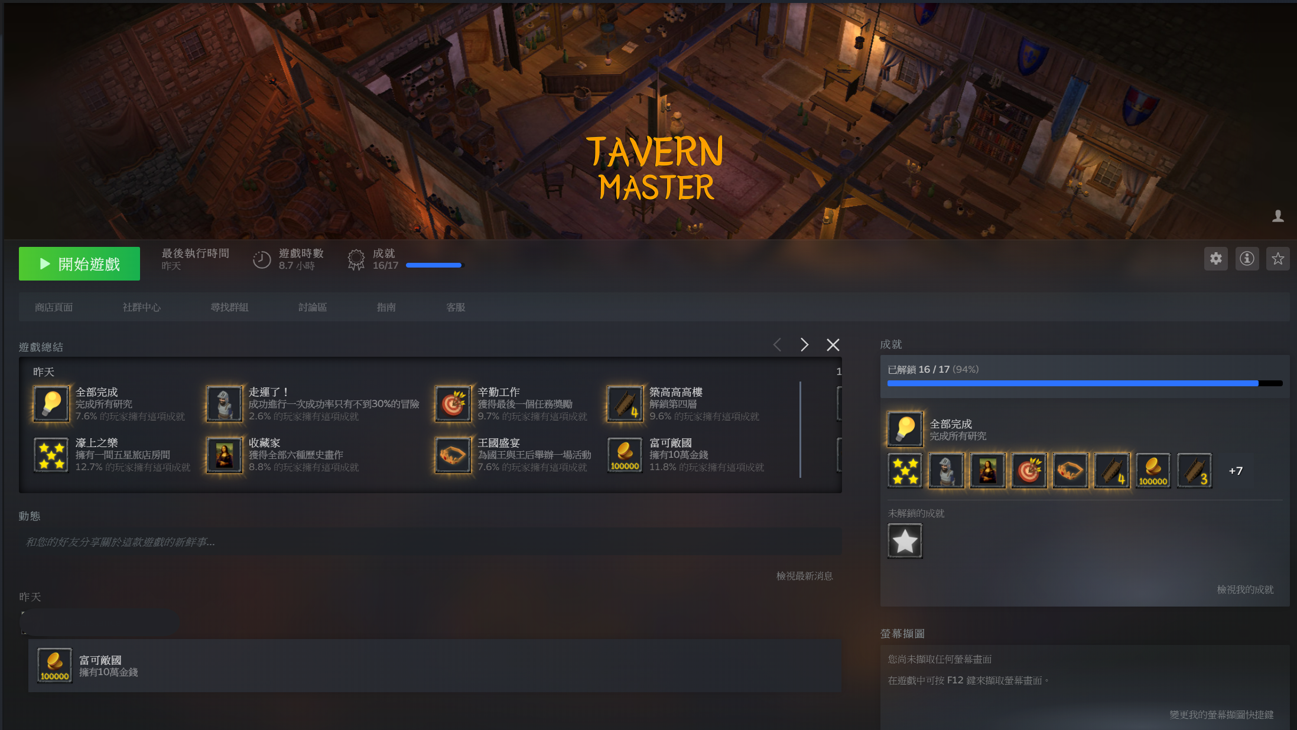1297x730 pixels.
Task: Click 收藏家 Mona Lisa icon in game summary
Action: pyautogui.click(x=225, y=455)
